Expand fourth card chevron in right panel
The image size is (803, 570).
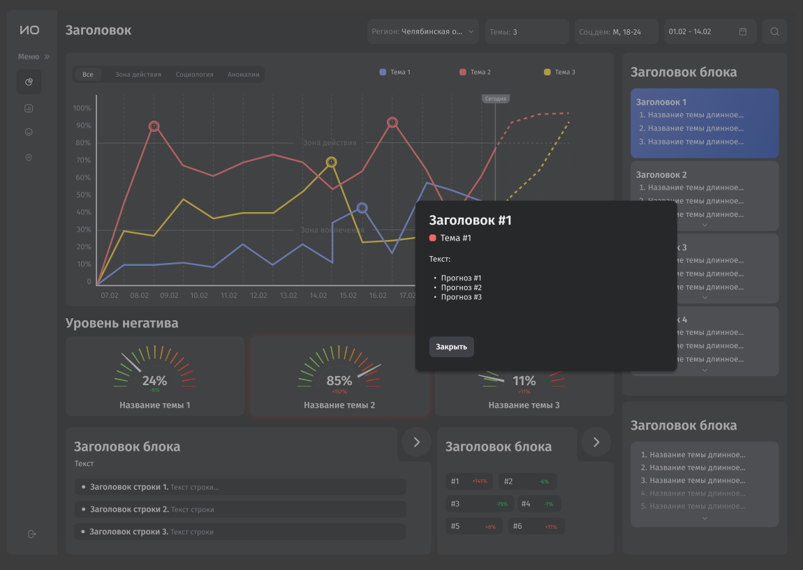point(705,370)
